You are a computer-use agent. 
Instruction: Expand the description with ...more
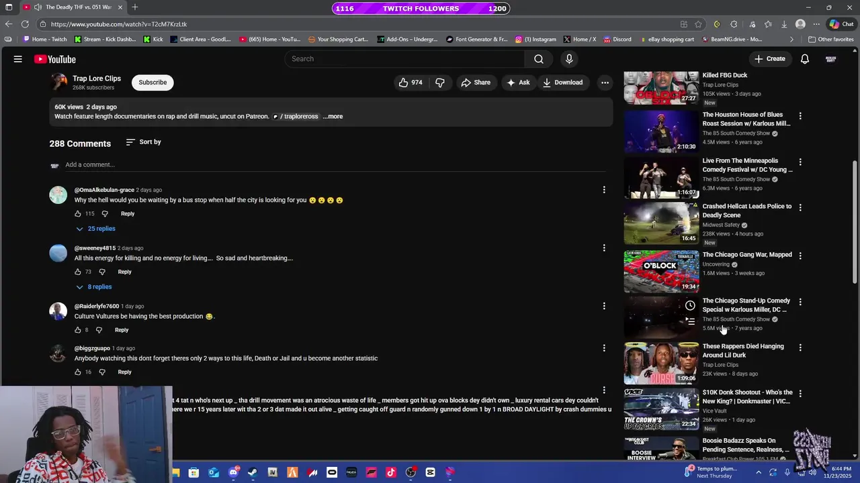click(333, 117)
